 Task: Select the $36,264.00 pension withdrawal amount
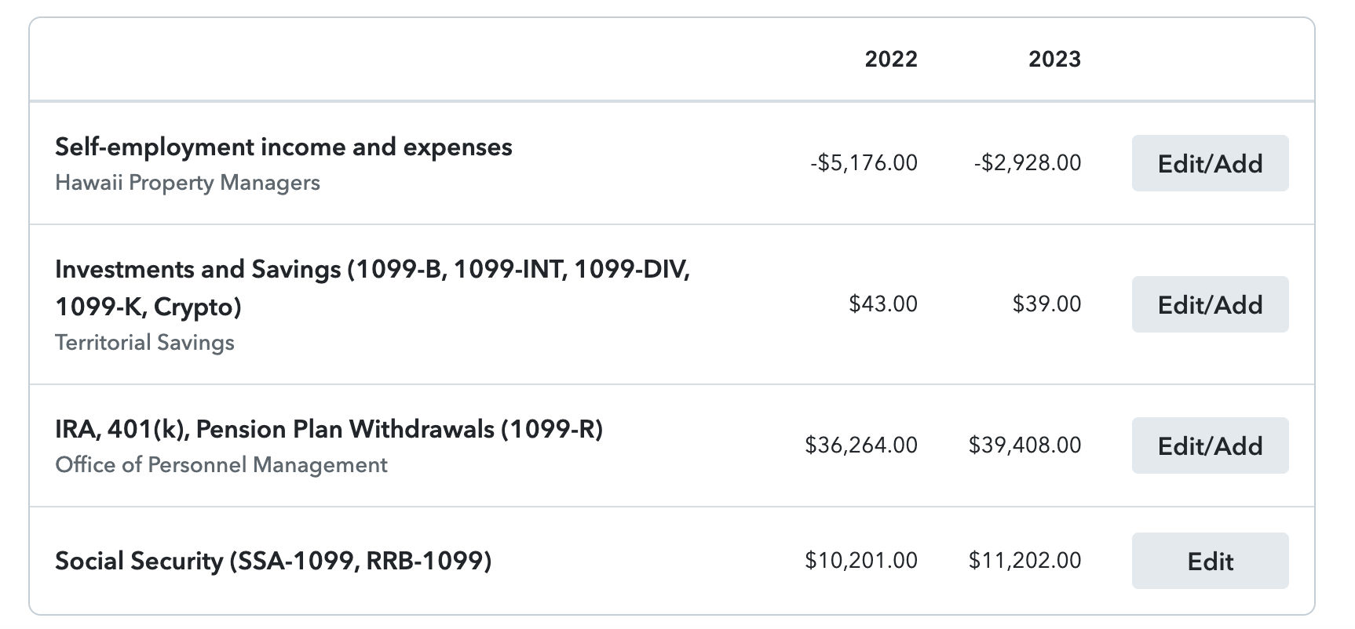[x=861, y=445]
